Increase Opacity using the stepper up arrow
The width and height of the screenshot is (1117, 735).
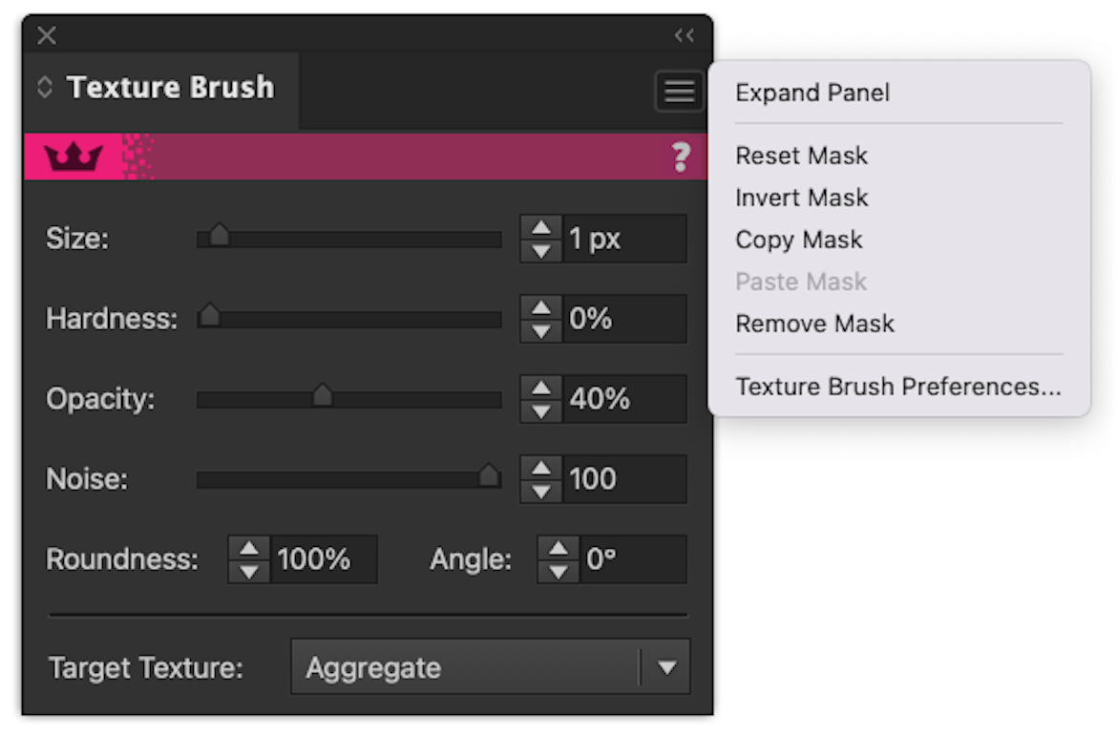click(540, 388)
